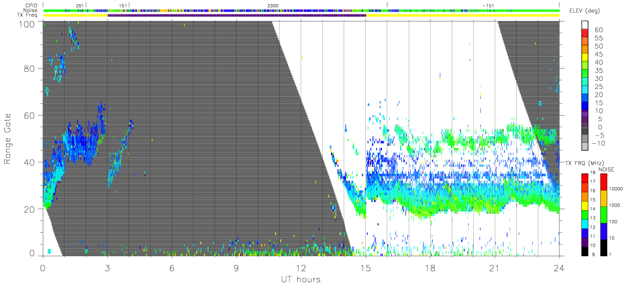Select the orange ELEV swatch between 45 and 50
The image size is (629, 290).
coord(585,50)
